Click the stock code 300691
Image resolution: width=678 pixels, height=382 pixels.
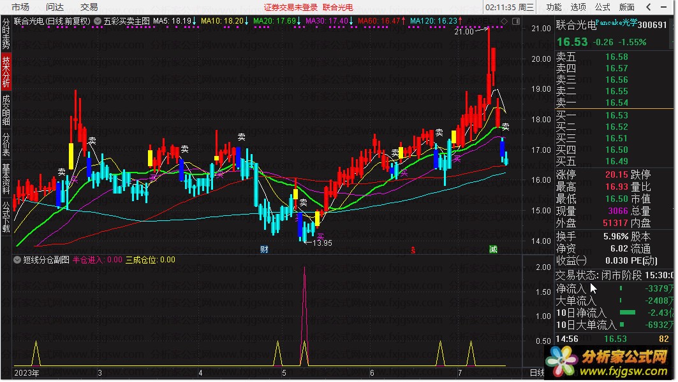(x=652, y=25)
